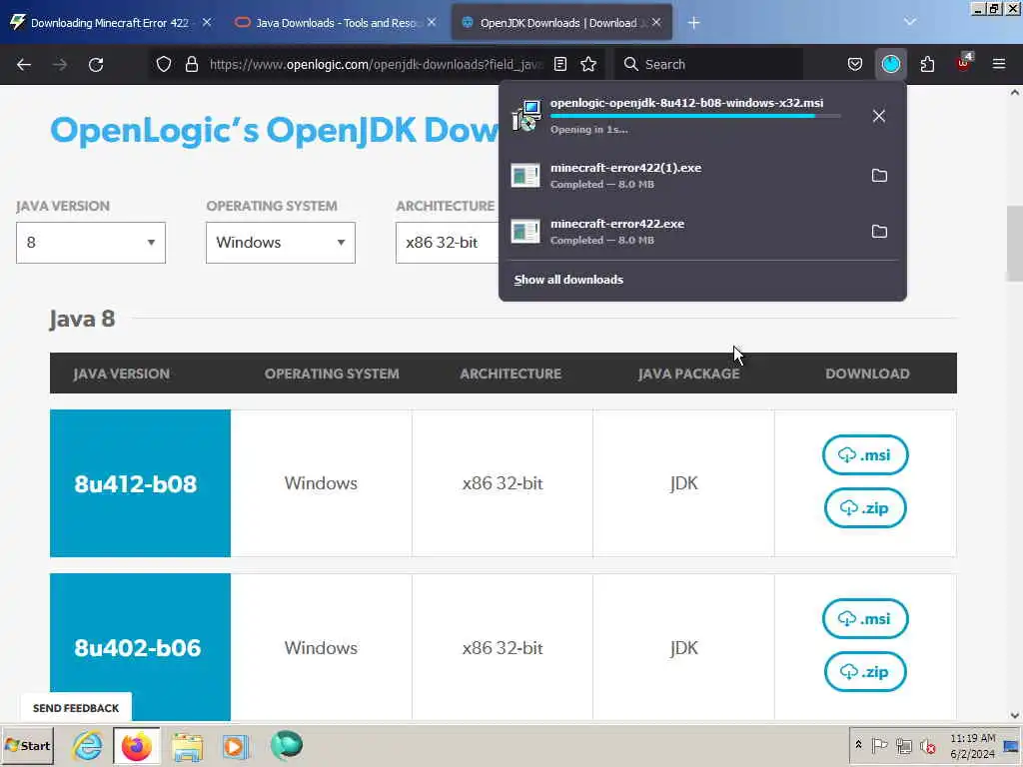Download the 8u402-b06 .msi package
The width and height of the screenshot is (1023, 767).
tap(865, 618)
